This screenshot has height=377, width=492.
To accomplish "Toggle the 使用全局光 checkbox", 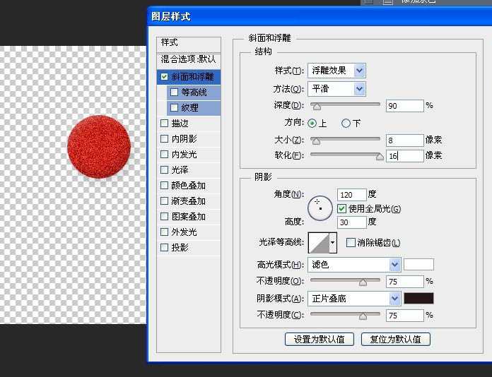I will point(341,209).
